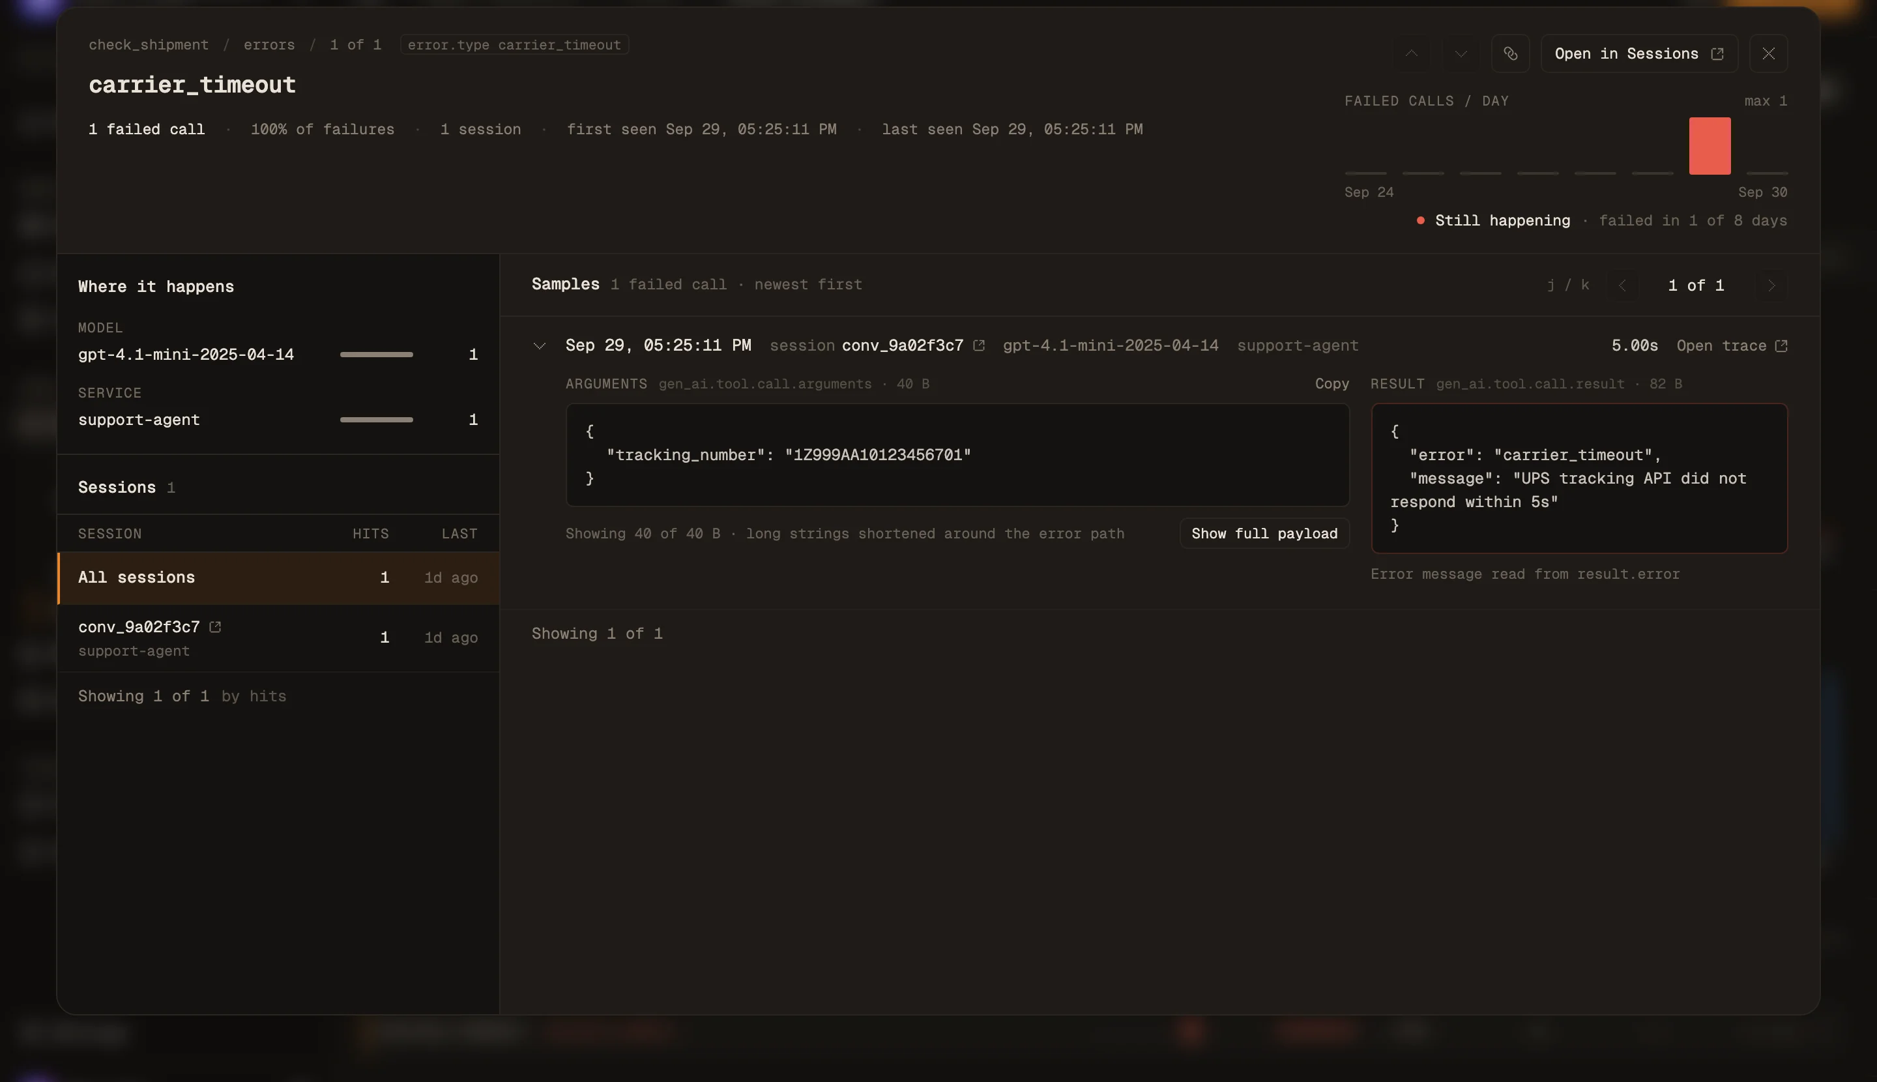
Task: Click the 'Showing 1 of 1 by hits' footer
Action: coord(182,696)
